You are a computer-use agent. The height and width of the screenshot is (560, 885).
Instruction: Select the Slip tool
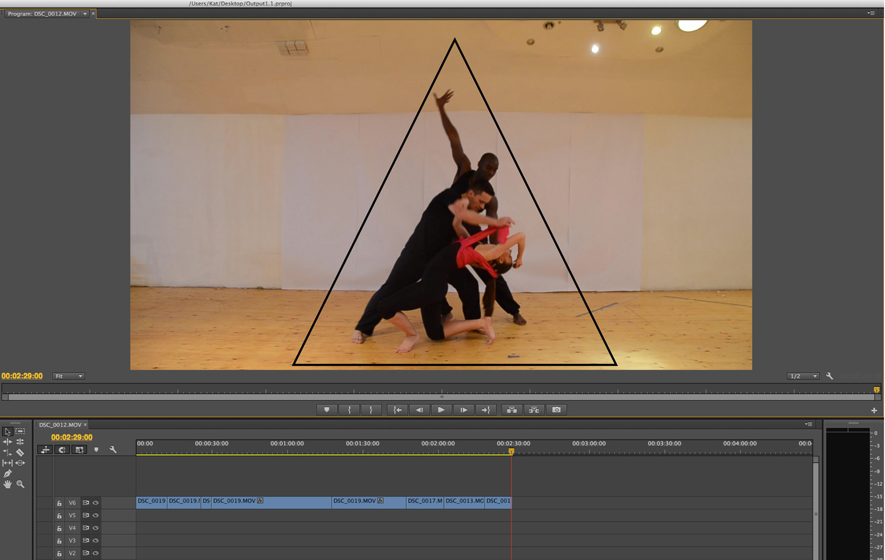[x=7, y=463]
